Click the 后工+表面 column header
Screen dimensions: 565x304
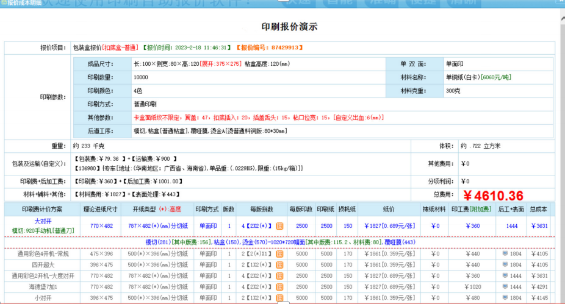(511, 209)
